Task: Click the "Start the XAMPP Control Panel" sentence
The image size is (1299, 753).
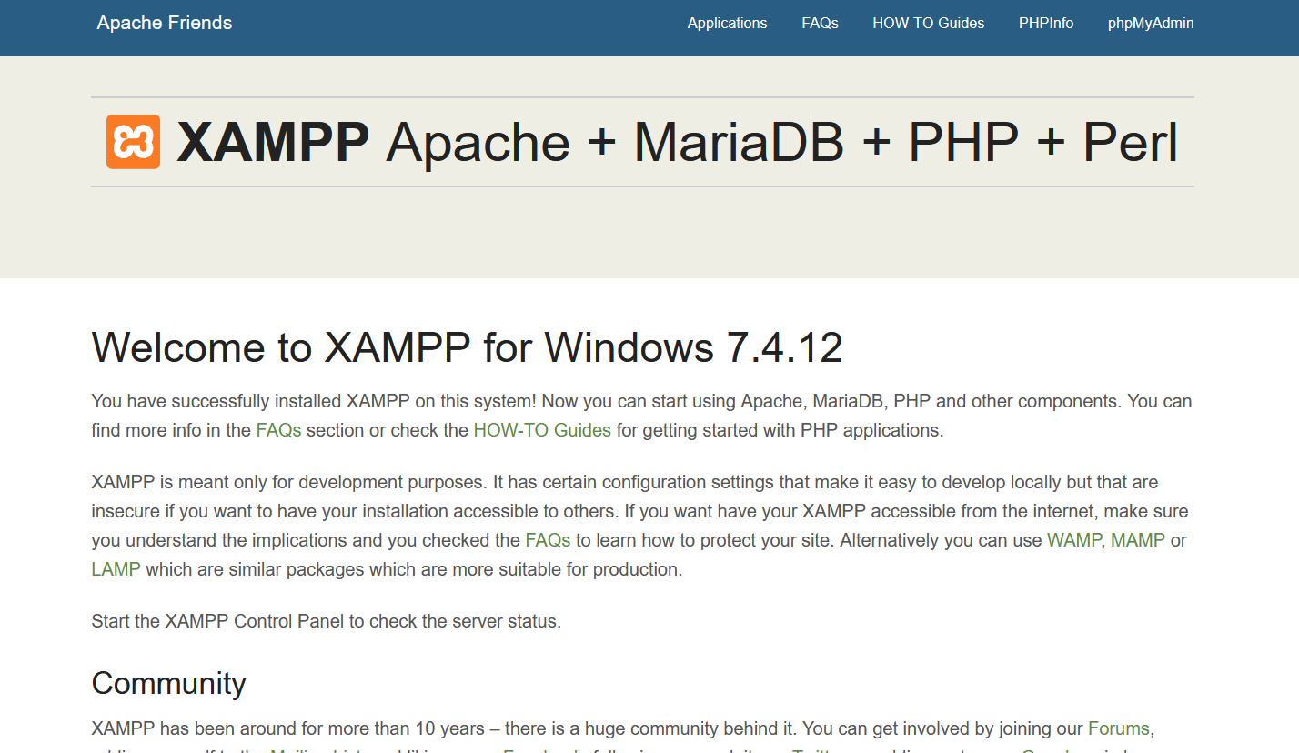Action: tap(327, 622)
